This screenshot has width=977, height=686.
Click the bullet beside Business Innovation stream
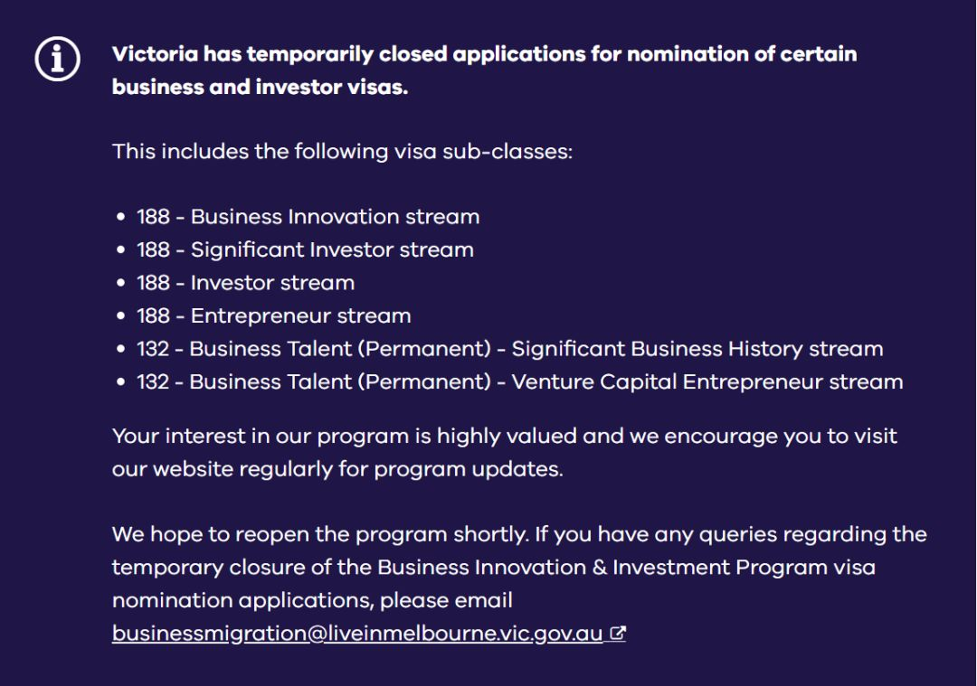[121, 218]
